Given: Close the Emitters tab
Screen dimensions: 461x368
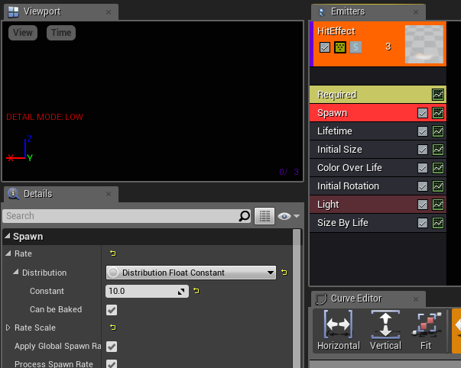Looking at the screenshot, I should click(416, 12).
